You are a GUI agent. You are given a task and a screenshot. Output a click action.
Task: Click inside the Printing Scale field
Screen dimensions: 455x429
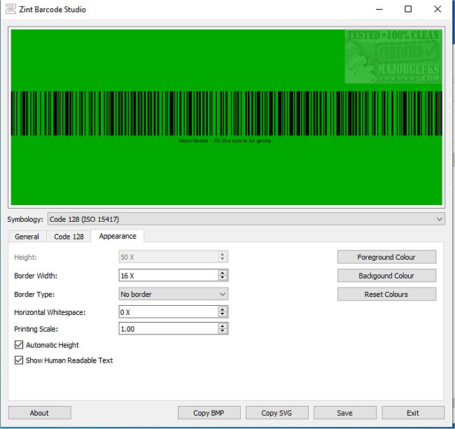coord(168,328)
